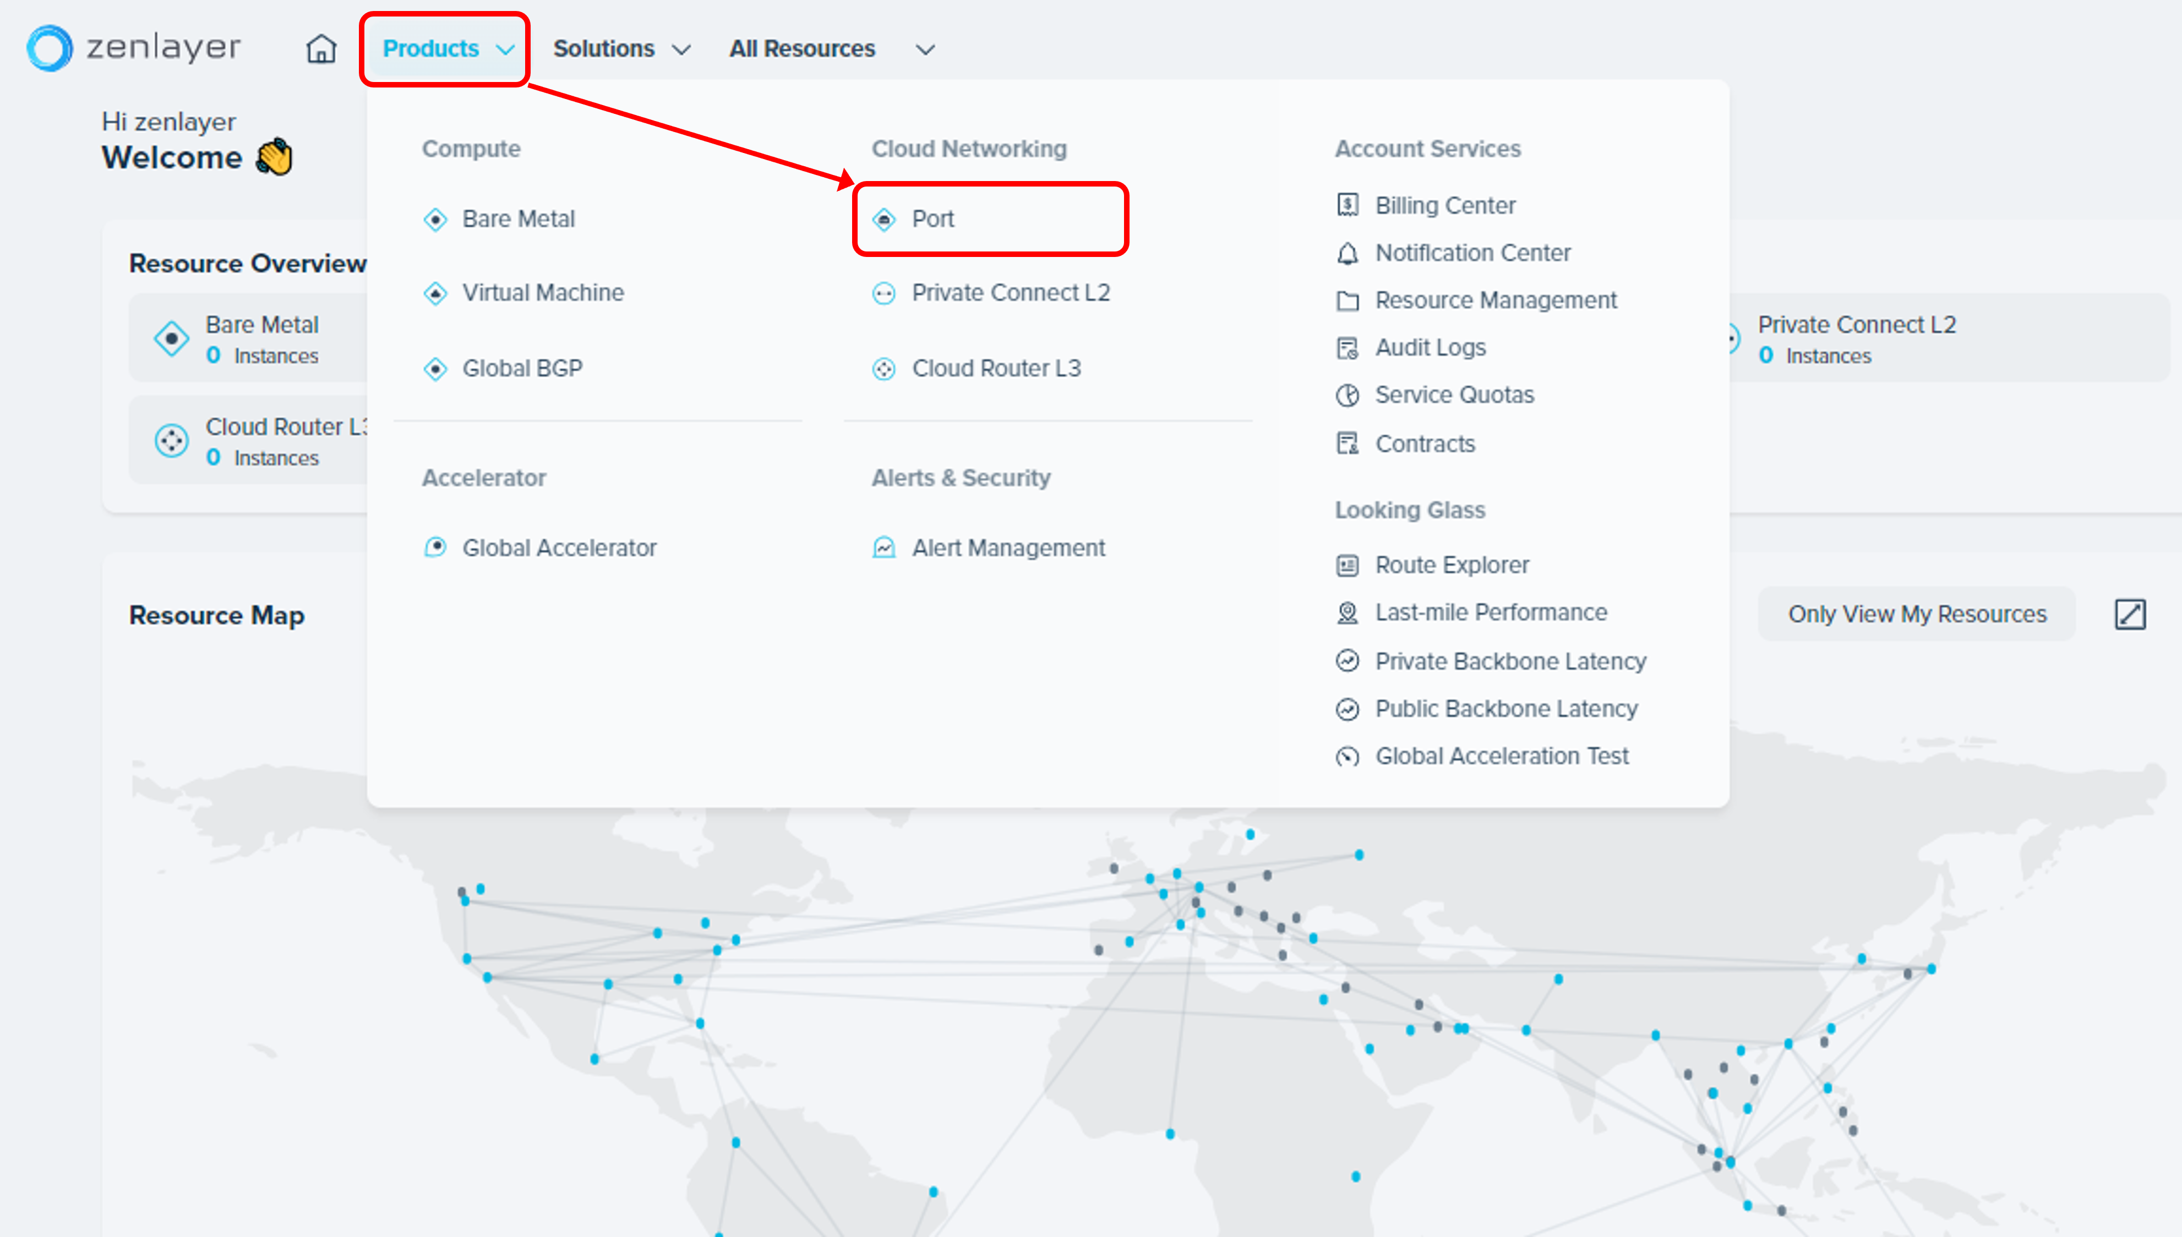The image size is (2182, 1237).
Task: Open Cloud Router L3 menu entry
Action: 996,369
